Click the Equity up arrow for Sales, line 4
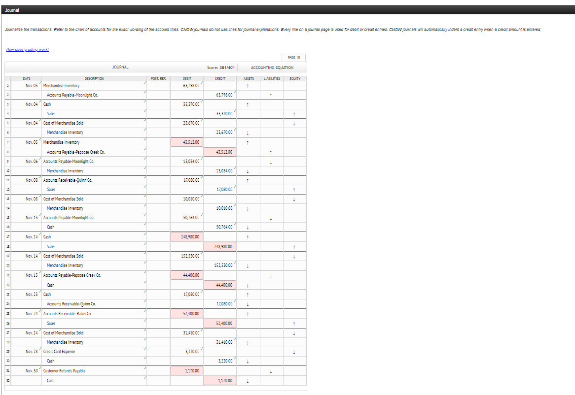Viewport: 575px width, 395px height. tap(294, 114)
